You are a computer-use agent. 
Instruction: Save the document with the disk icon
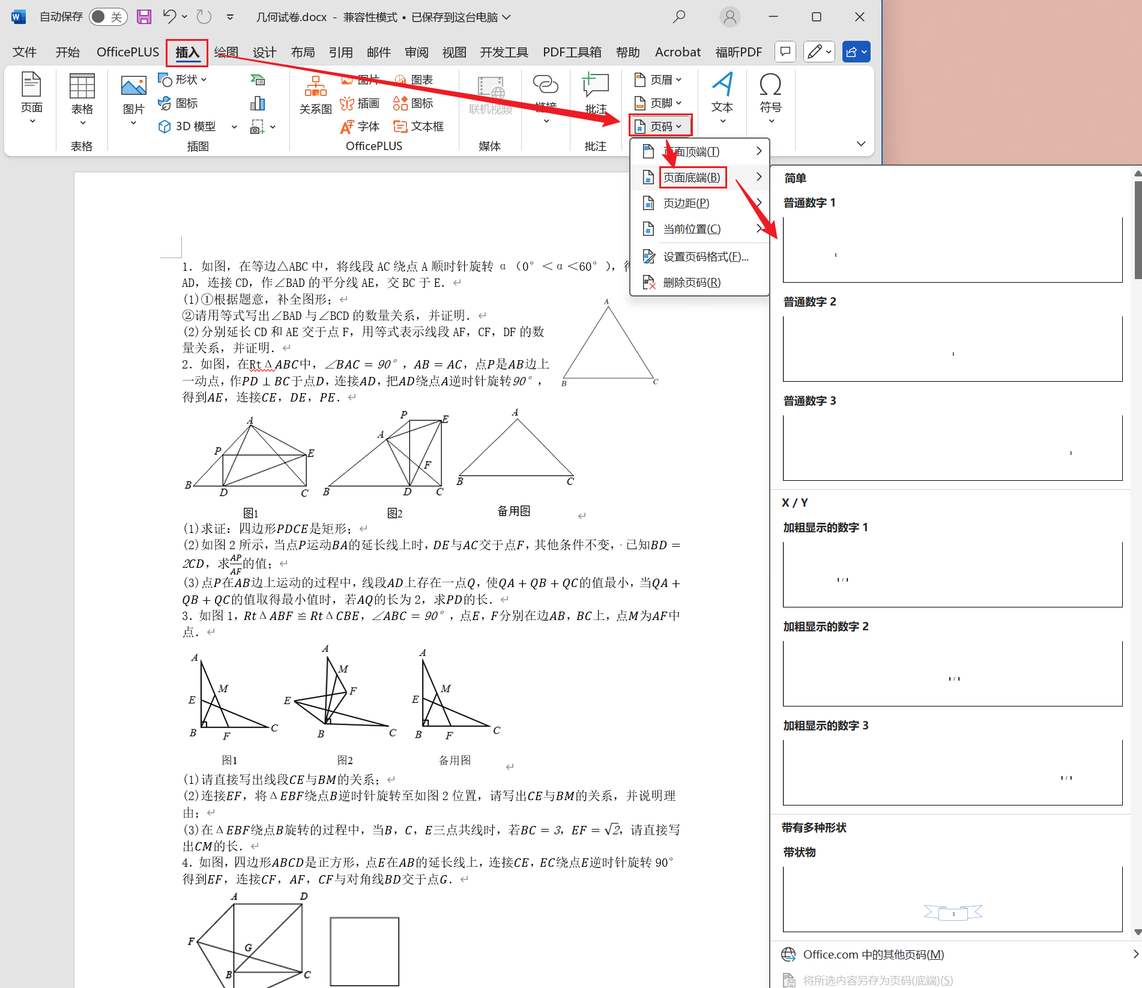tap(144, 17)
